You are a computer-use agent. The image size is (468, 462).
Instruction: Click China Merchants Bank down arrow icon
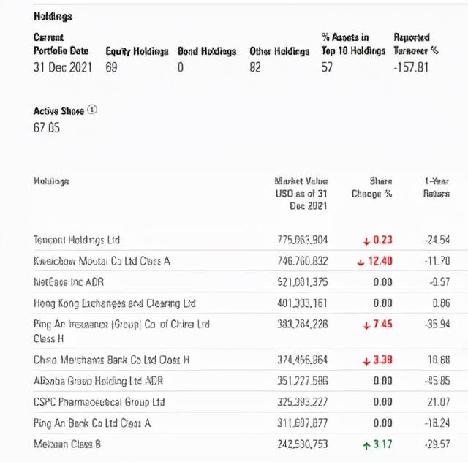pos(366,361)
